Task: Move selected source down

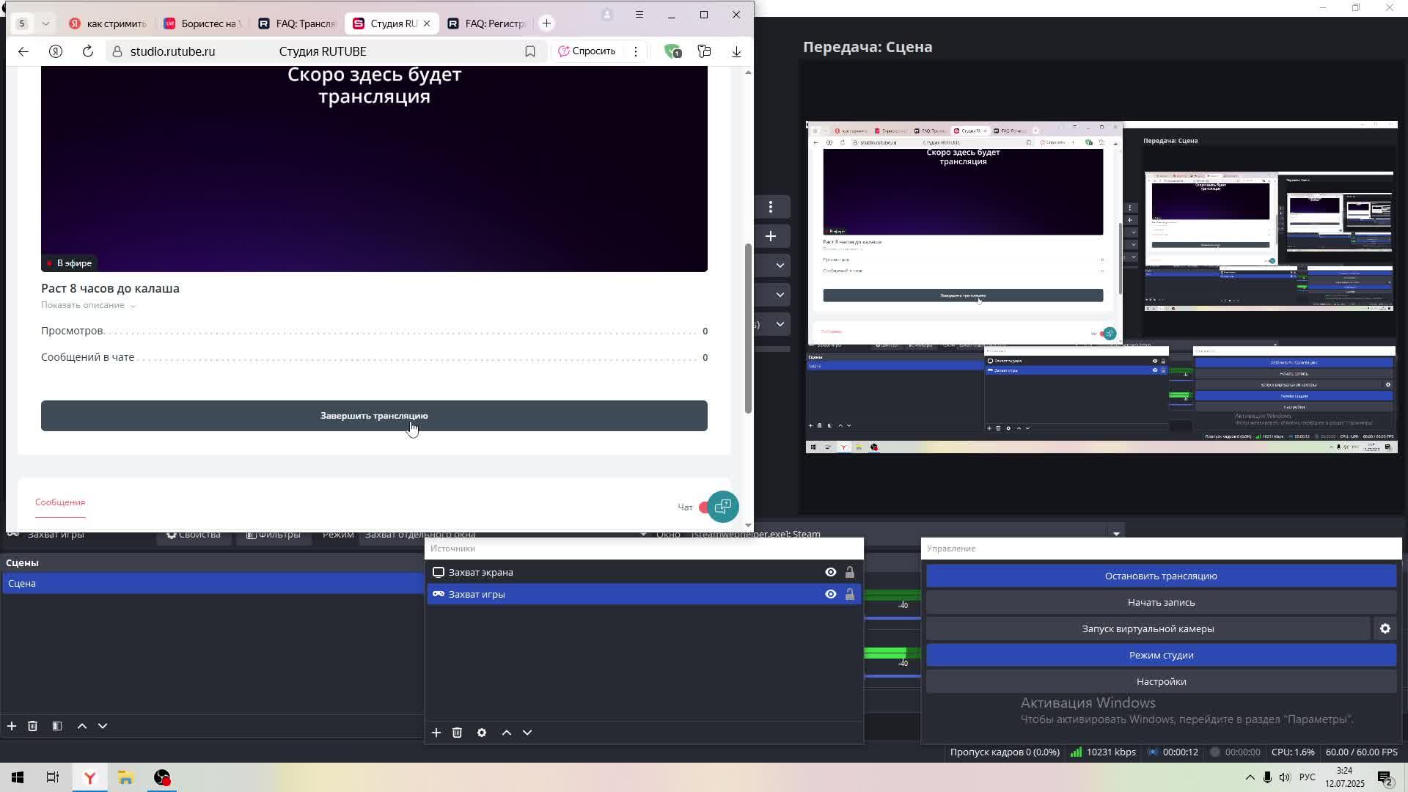Action: (527, 733)
